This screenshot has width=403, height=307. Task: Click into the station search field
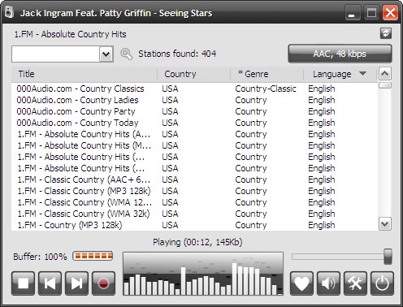pos(56,54)
